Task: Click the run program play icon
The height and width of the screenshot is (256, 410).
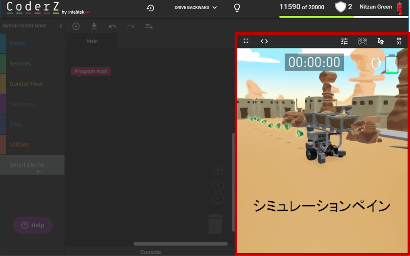Action: [76, 26]
